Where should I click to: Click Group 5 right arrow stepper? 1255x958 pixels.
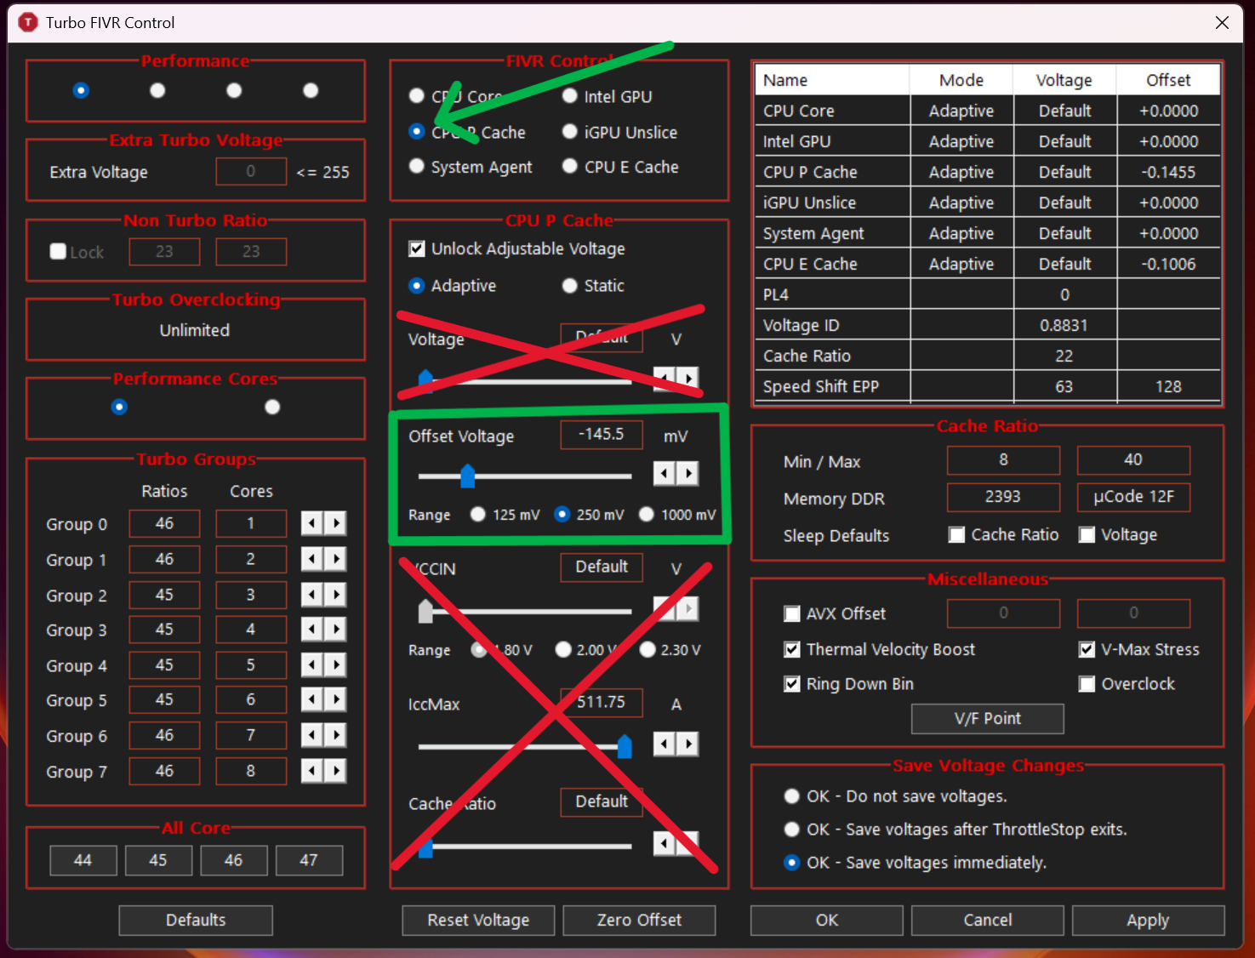(x=336, y=699)
